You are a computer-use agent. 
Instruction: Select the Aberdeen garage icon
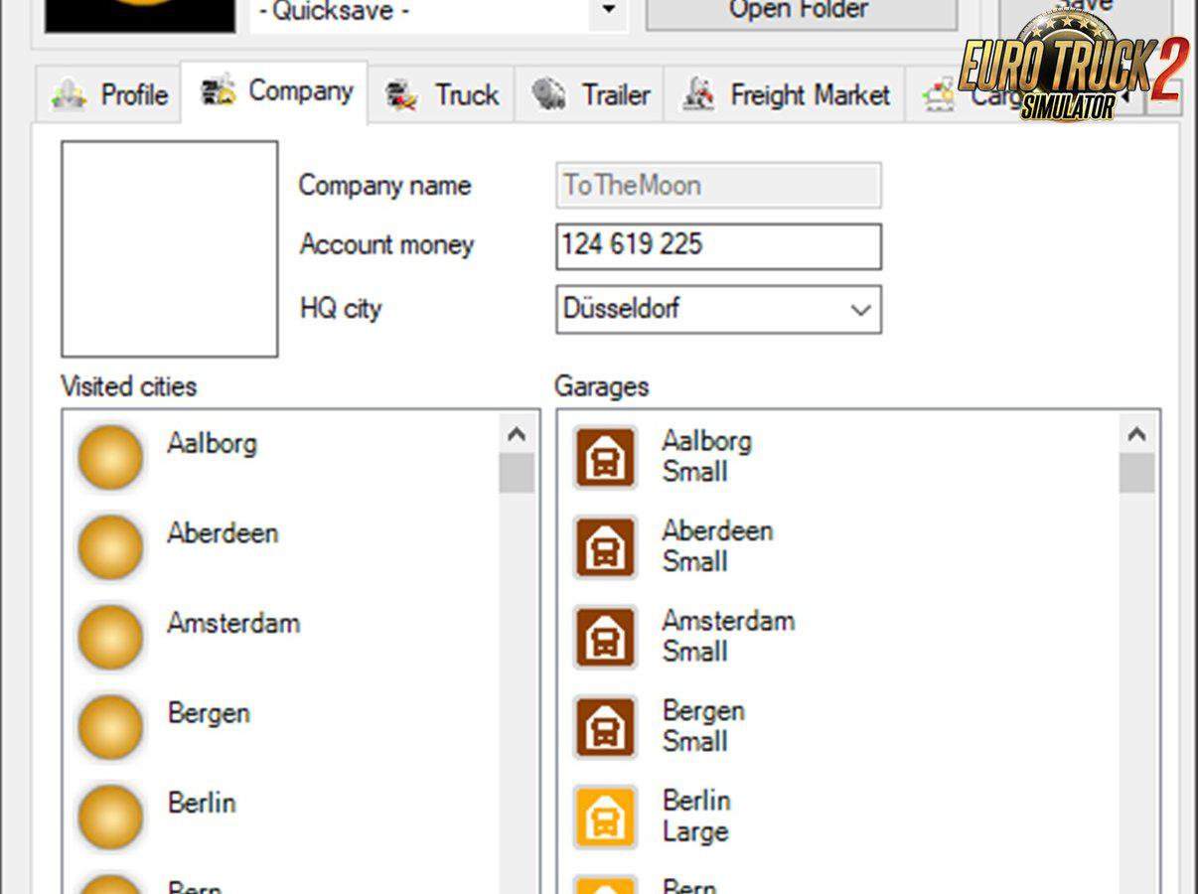click(x=605, y=547)
